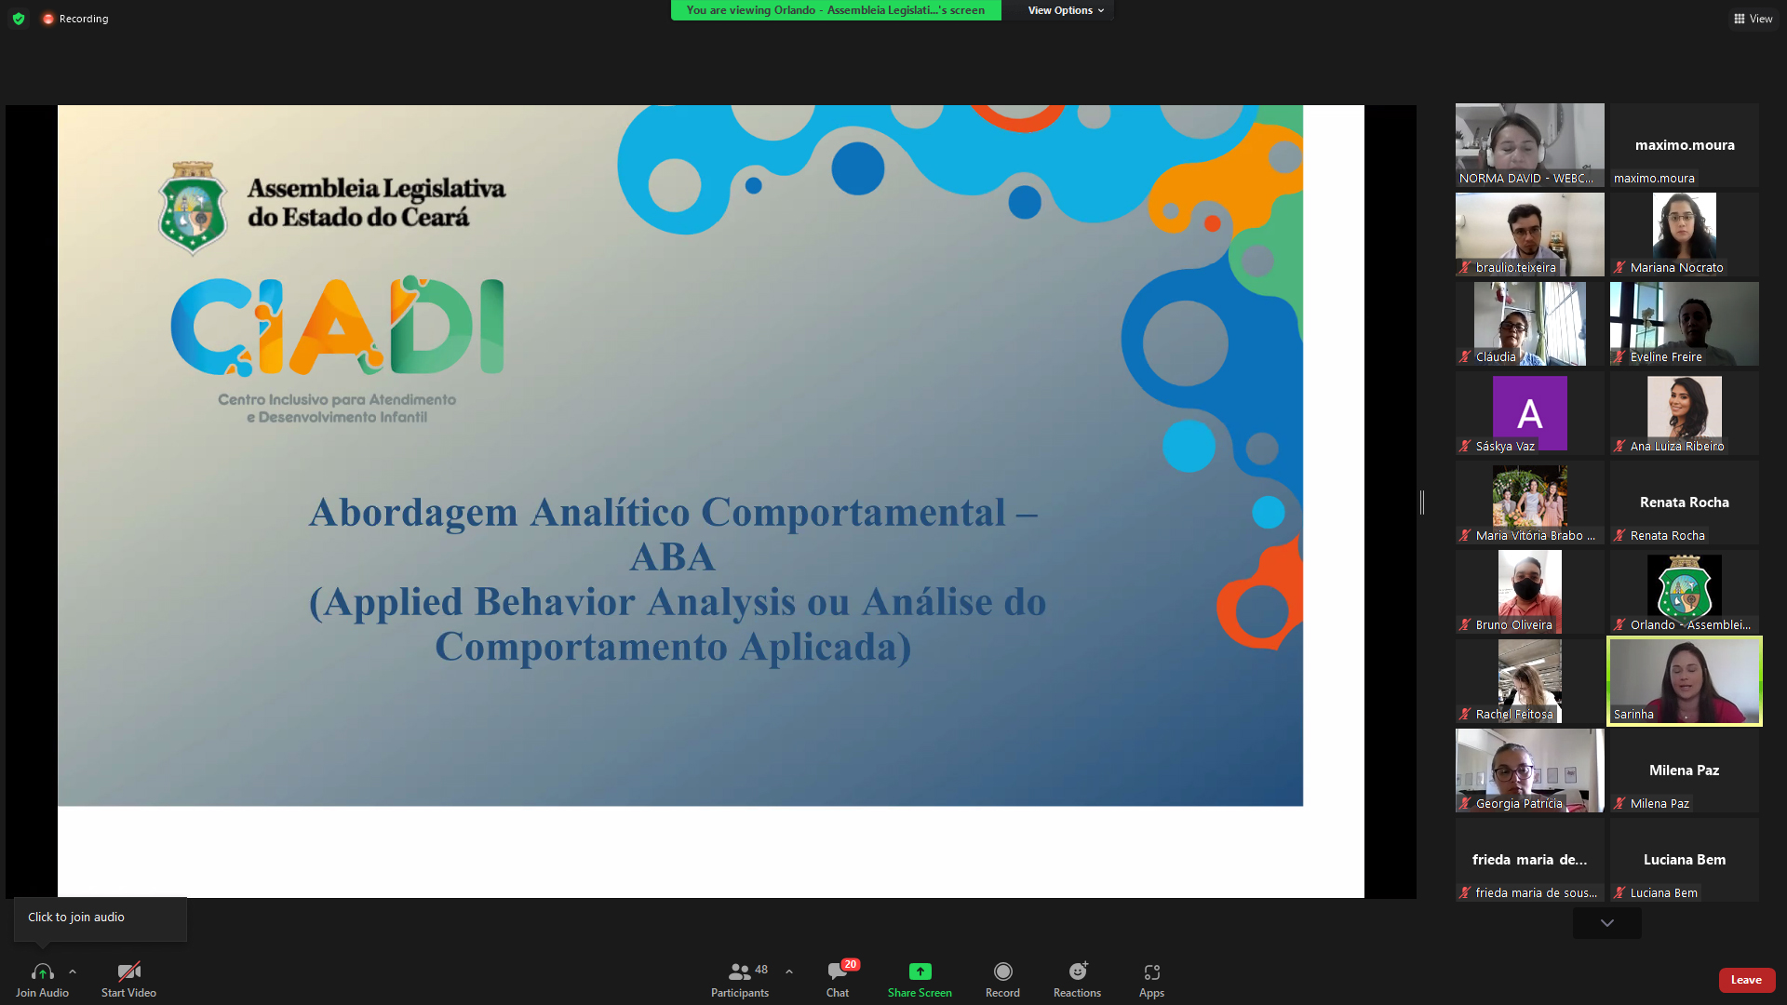The image size is (1787, 1005).
Task: Click the red Leave button
Action: (x=1746, y=980)
